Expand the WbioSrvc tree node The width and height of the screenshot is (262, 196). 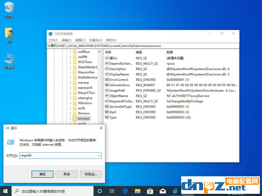(x=70, y=103)
